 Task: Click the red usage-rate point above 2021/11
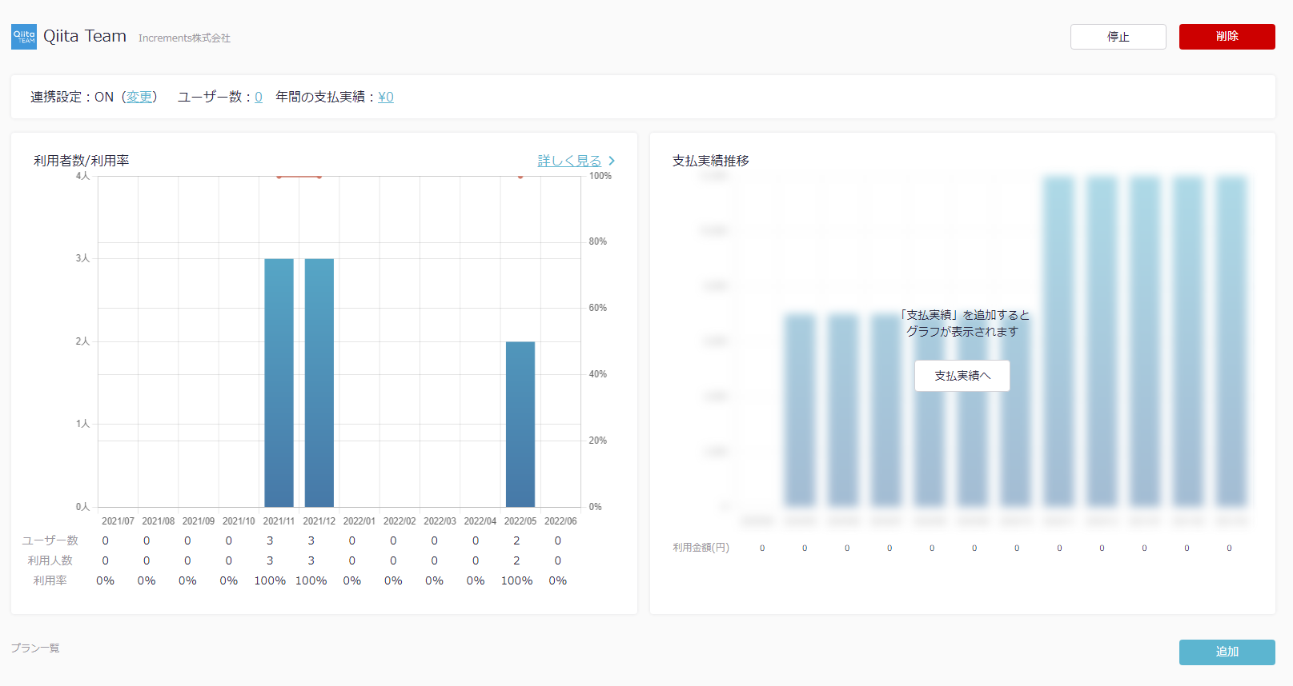coord(279,177)
